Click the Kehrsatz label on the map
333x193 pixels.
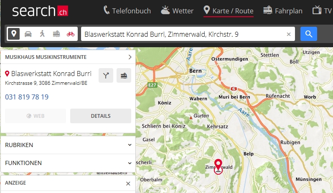pos(217,127)
